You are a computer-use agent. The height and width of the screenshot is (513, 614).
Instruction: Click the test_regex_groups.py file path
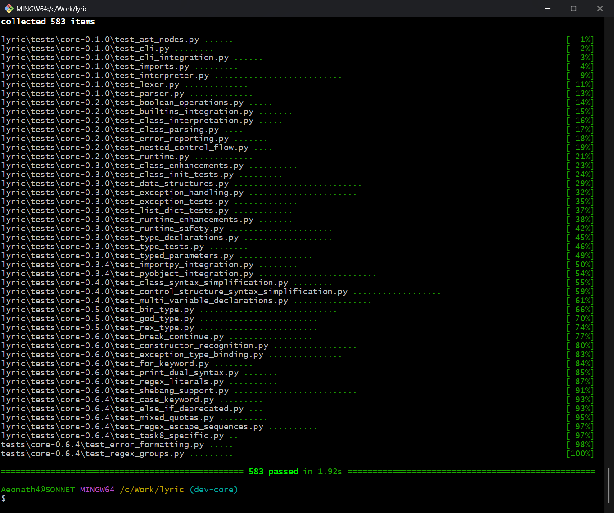[x=92, y=454]
